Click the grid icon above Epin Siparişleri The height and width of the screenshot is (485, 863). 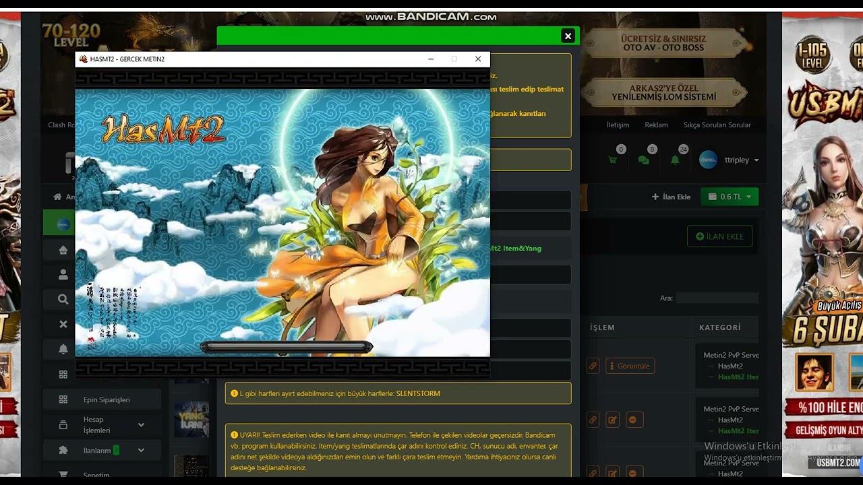click(63, 374)
